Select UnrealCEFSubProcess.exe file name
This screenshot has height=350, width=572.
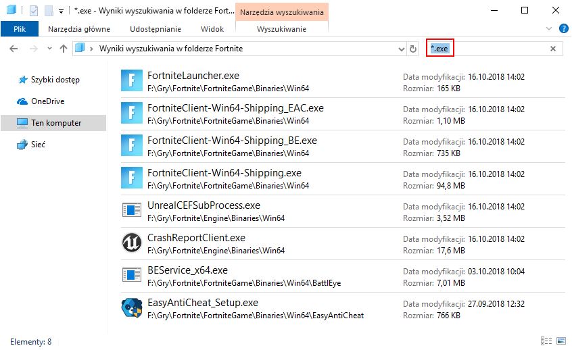[x=204, y=205]
